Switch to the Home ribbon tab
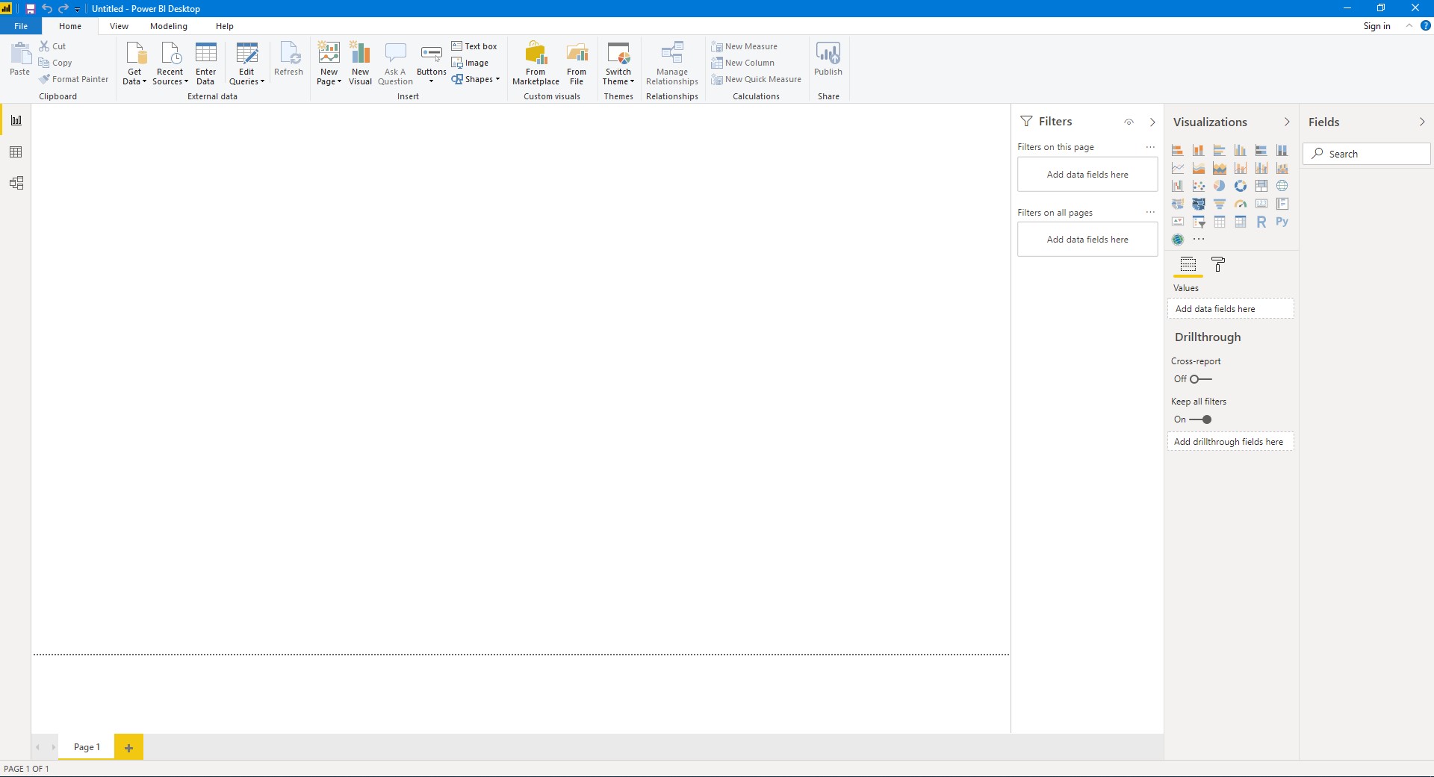This screenshot has height=777, width=1434. click(x=70, y=26)
